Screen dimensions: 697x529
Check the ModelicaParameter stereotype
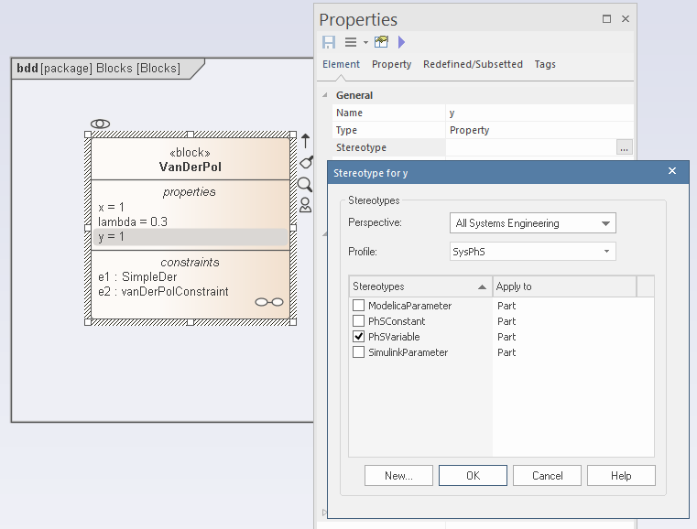click(359, 306)
